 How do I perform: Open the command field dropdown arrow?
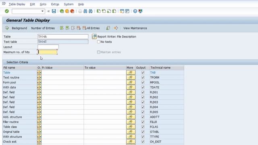(42, 11)
